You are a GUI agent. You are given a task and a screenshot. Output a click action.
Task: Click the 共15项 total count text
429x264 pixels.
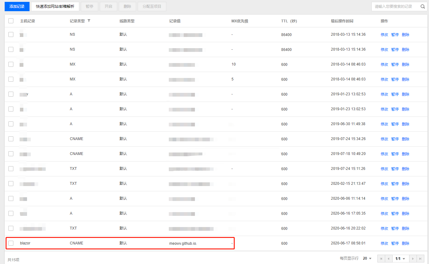click(13, 260)
